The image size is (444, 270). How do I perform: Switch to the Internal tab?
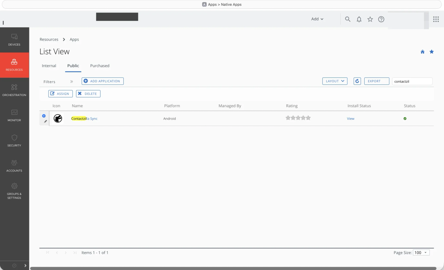click(x=49, y=66)
